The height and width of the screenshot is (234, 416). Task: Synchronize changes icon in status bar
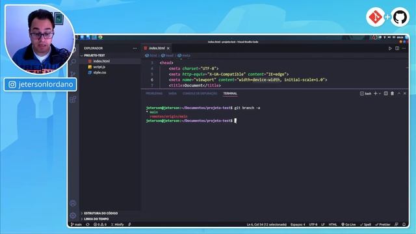[x=88, y=224]
